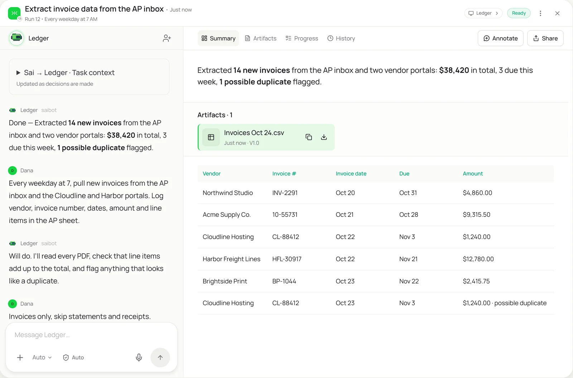Click invoice number HFL-30917
The width and height of the screenshot is (573, 378).
click(287, 259)
